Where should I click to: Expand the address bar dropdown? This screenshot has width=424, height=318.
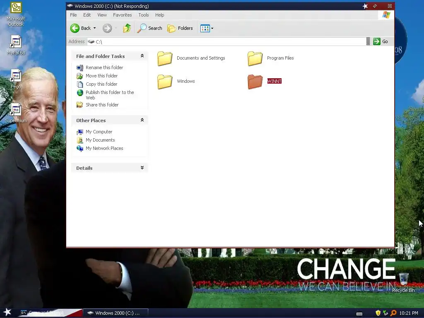(x=368, y=41)
